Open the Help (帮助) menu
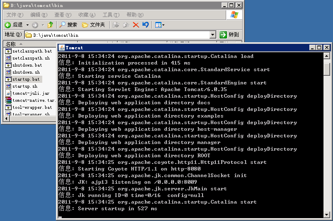333x221 pixels. [x=135, y=15]
